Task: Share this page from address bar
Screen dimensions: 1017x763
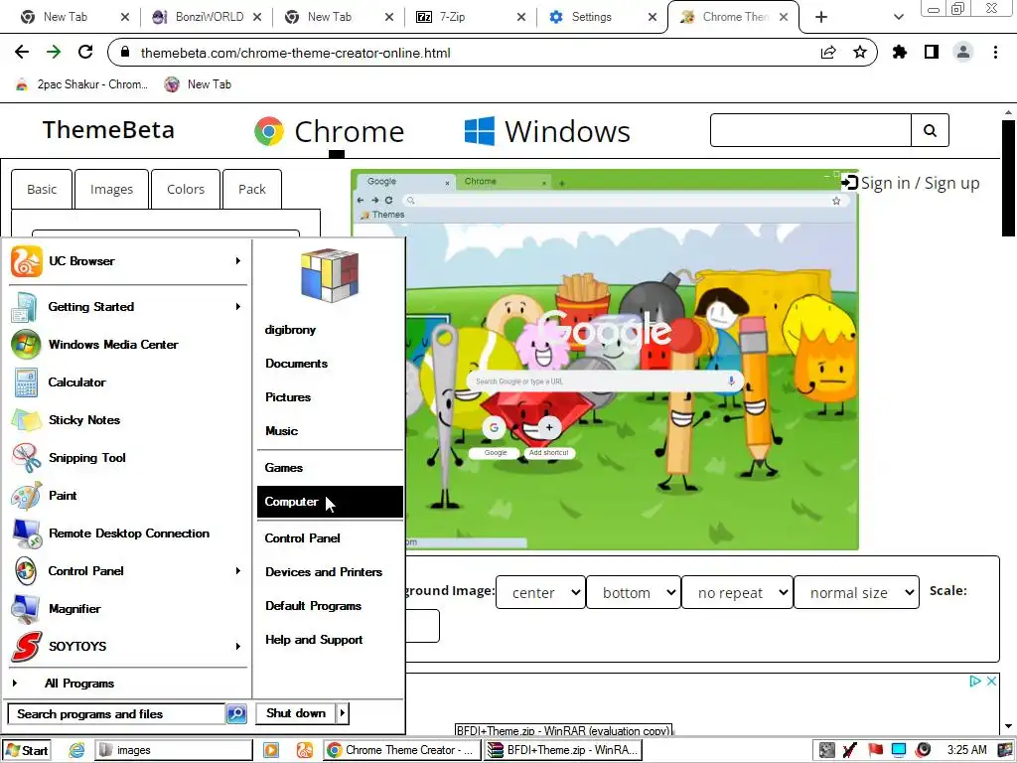Action: click(828, 53)
